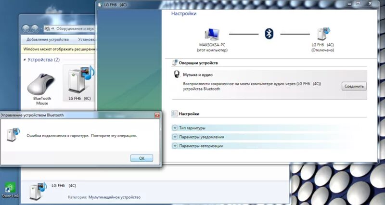Viewport: 385px width, 205px height.
Task: Click the (Отключено) status label
Action: tap(322, 50)
